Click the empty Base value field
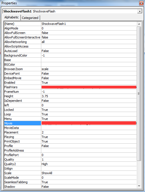Image resolution: width=145 pixels, height=192 pixels. [x=89, y=60]
